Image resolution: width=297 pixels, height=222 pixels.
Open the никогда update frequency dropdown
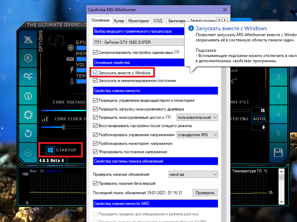click(x=193, y=174)
